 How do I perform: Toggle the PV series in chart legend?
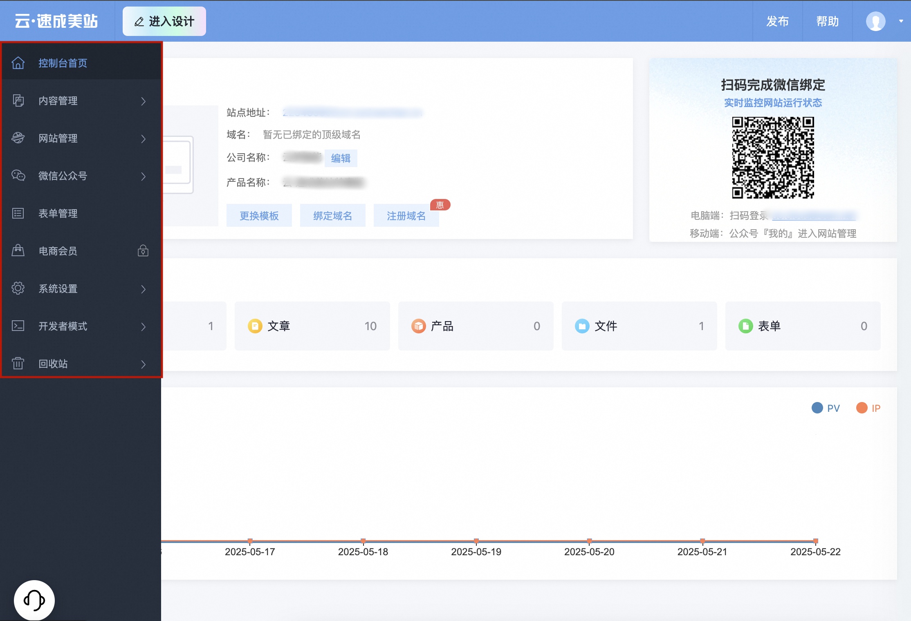[x=826, y=408]
